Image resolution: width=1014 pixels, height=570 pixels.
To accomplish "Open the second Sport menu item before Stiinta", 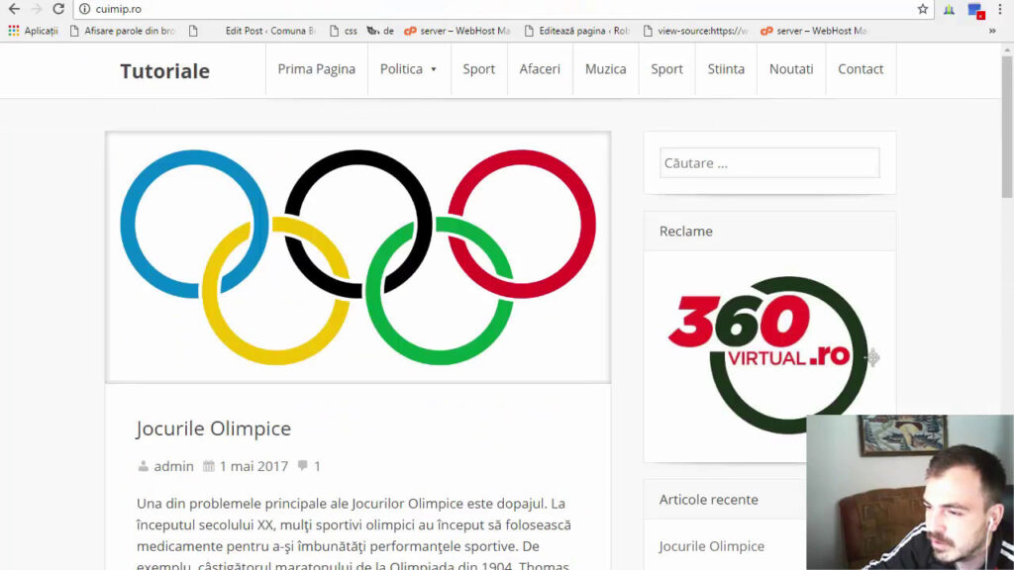I will (666, 69).
